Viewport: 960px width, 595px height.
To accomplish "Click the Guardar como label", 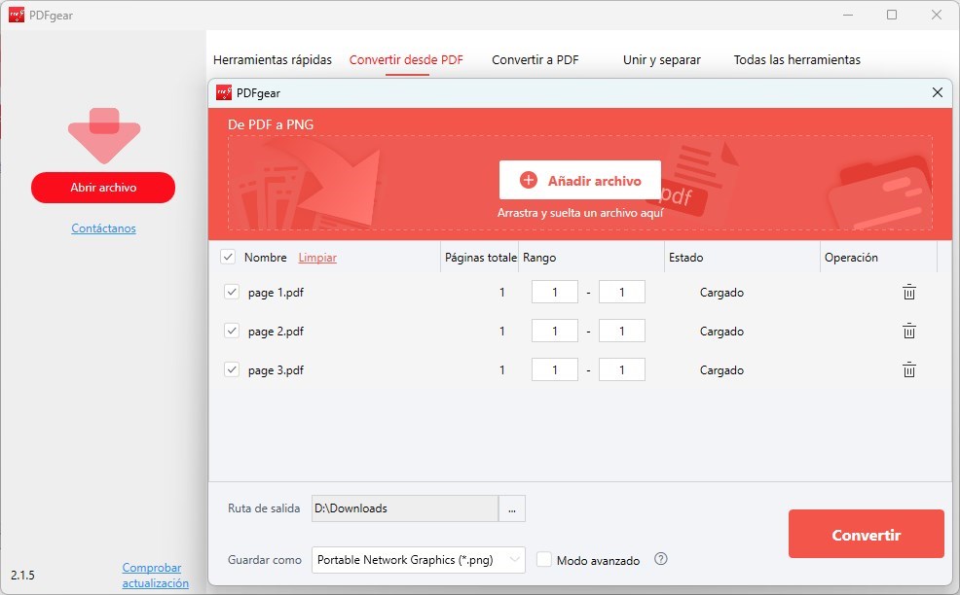I will pos(265,560).
